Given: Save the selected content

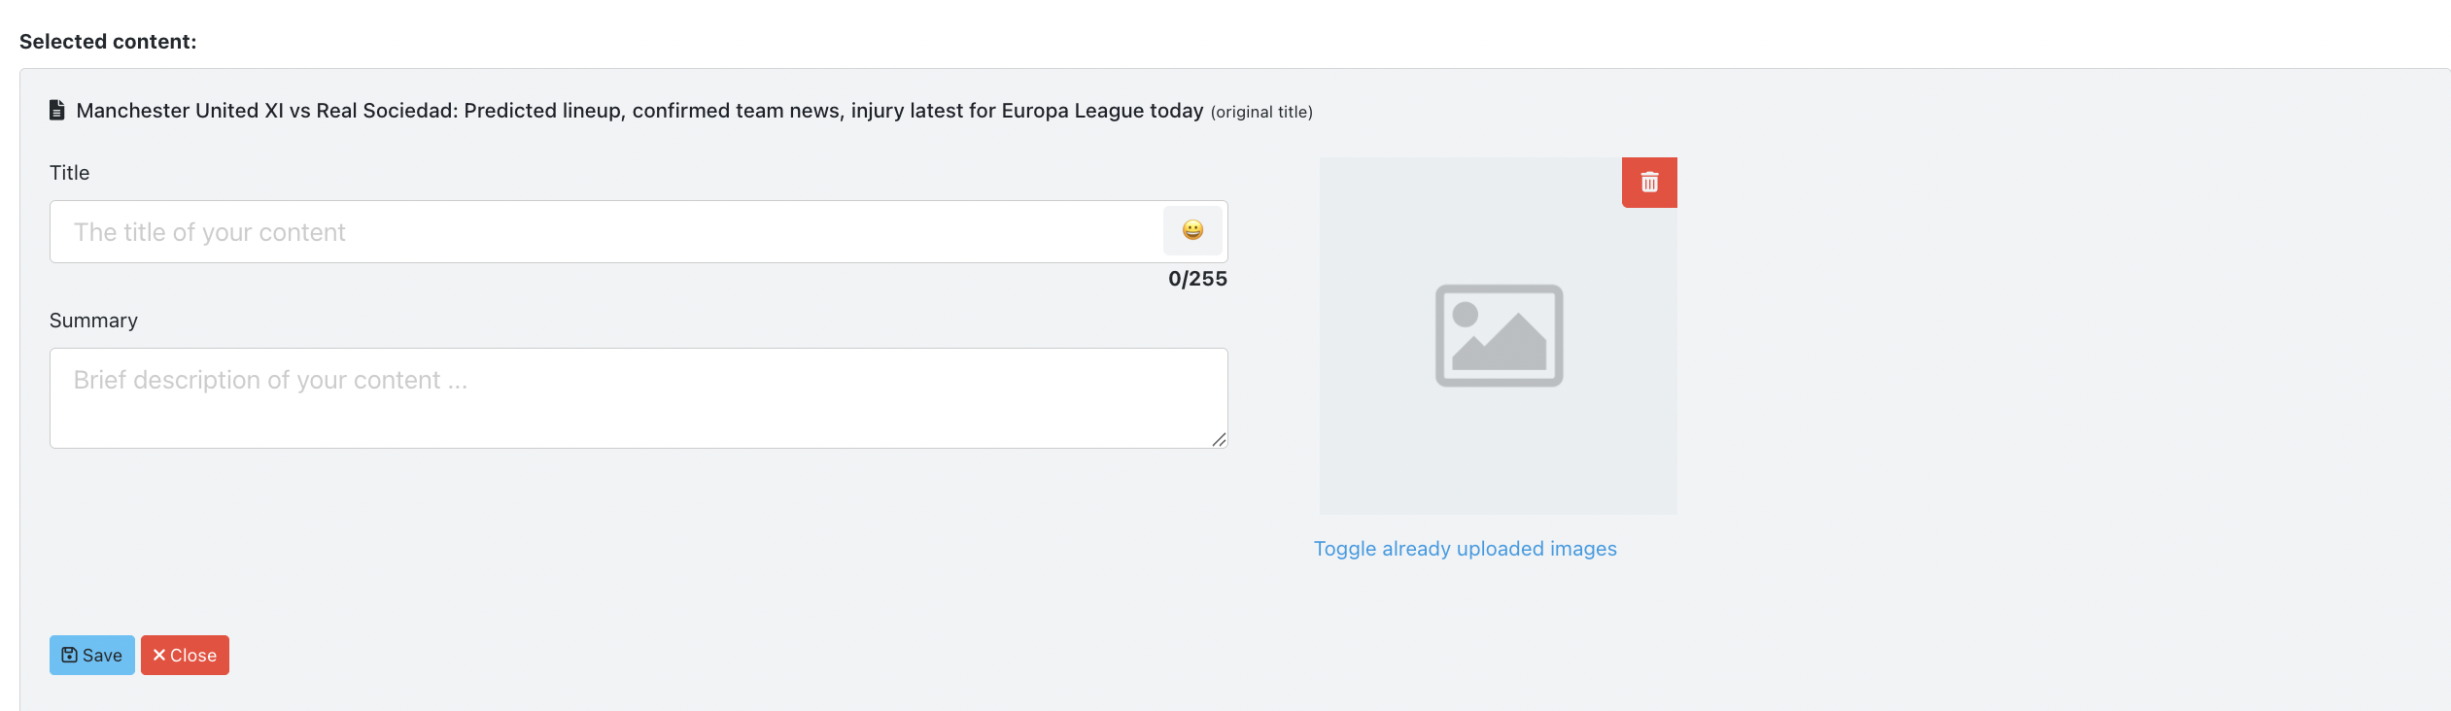Looking at the screenshot, I should point(92,655).
